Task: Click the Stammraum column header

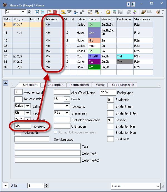Action: tap(143, 19)
